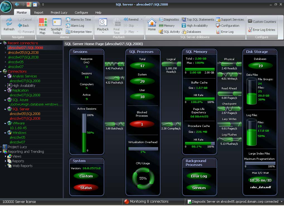Select alvscdw07 under Windows connections
This screenshot has width=284, height=206.
tap(17, 142)
